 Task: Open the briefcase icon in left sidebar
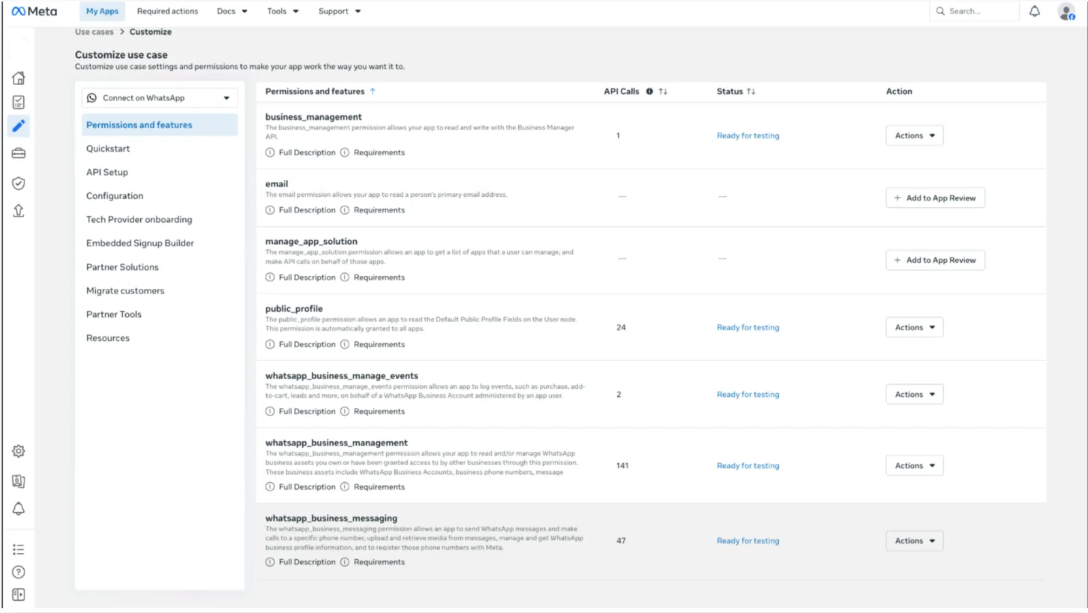click(18, 153)
